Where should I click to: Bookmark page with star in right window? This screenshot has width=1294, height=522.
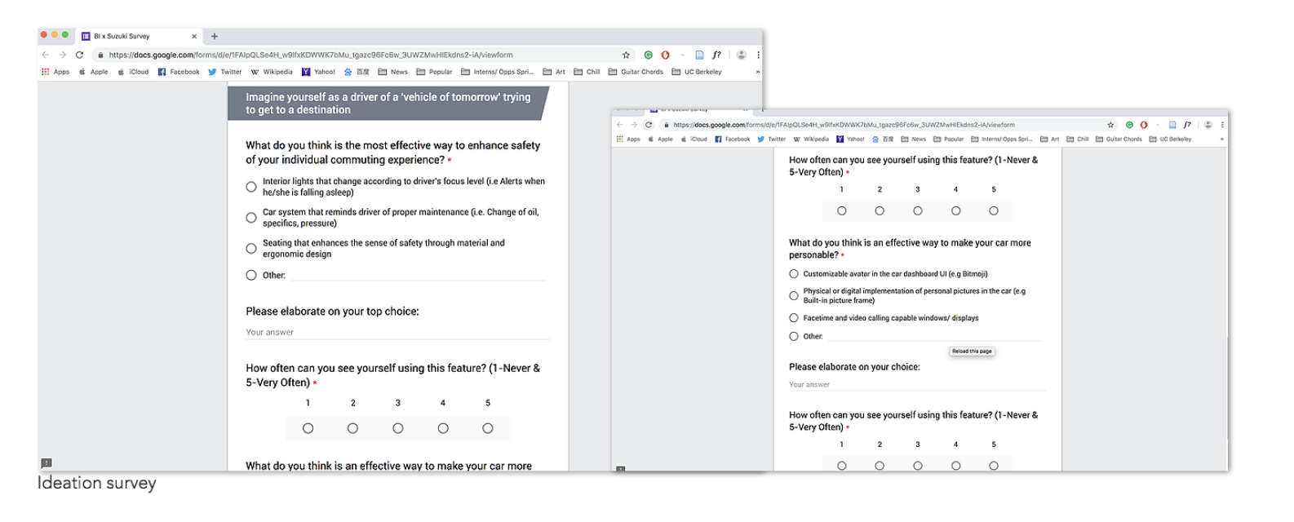pos(1110,125)
